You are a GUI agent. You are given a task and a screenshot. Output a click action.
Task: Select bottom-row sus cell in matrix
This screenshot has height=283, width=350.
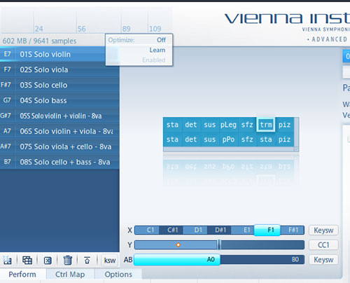tap(209, 139)
